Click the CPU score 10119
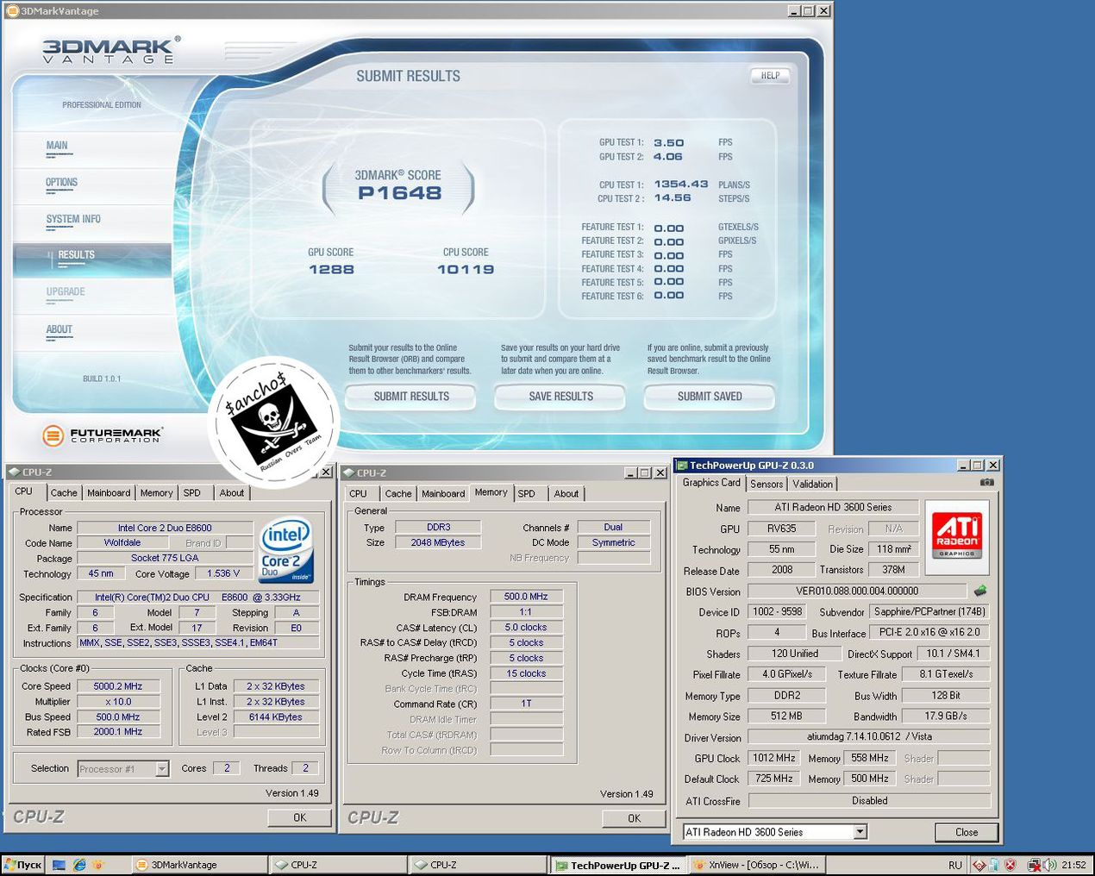 coord(466,269)
